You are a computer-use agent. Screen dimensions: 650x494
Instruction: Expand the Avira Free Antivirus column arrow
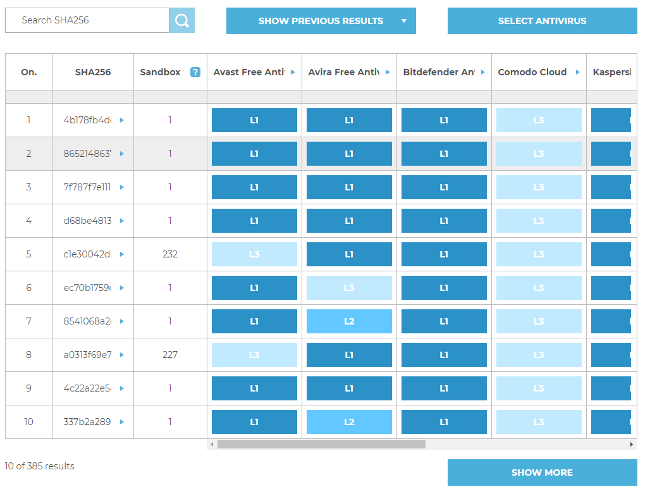(388, 72)
